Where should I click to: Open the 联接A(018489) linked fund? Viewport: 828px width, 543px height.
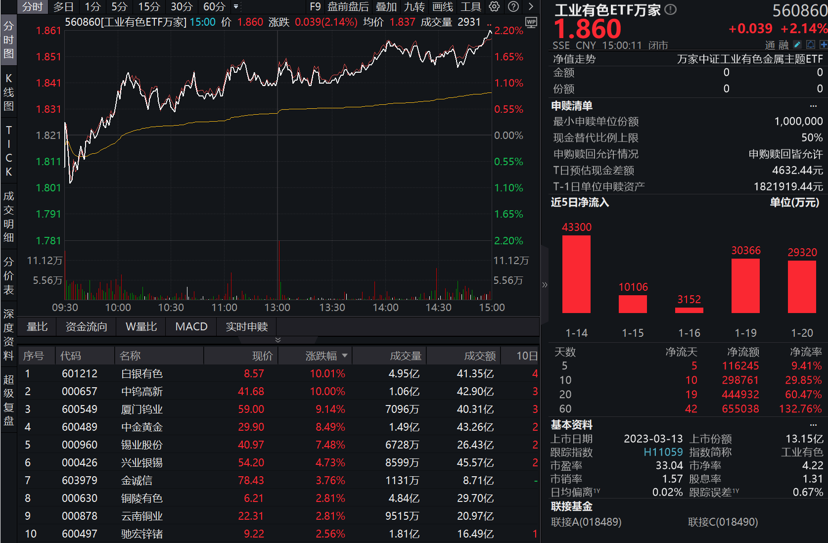(586, 522)
